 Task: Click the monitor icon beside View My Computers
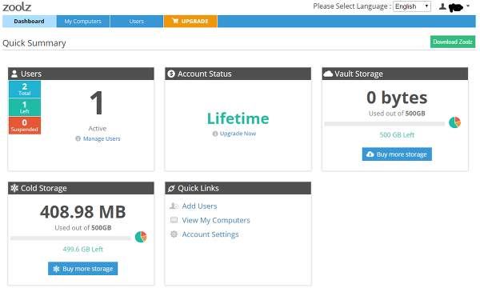[174, 220]
